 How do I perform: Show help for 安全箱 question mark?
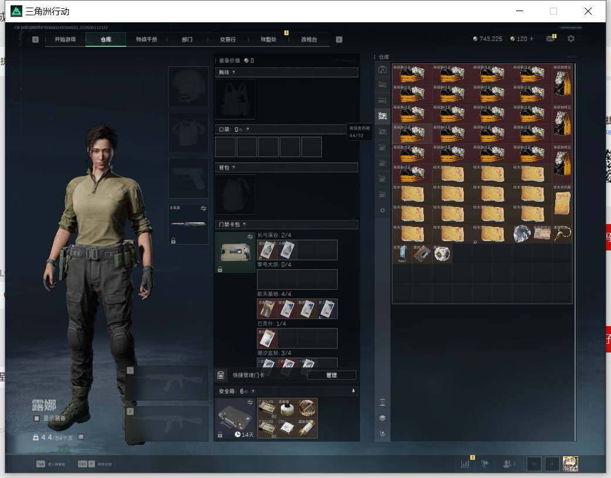[x=253, y=391]
